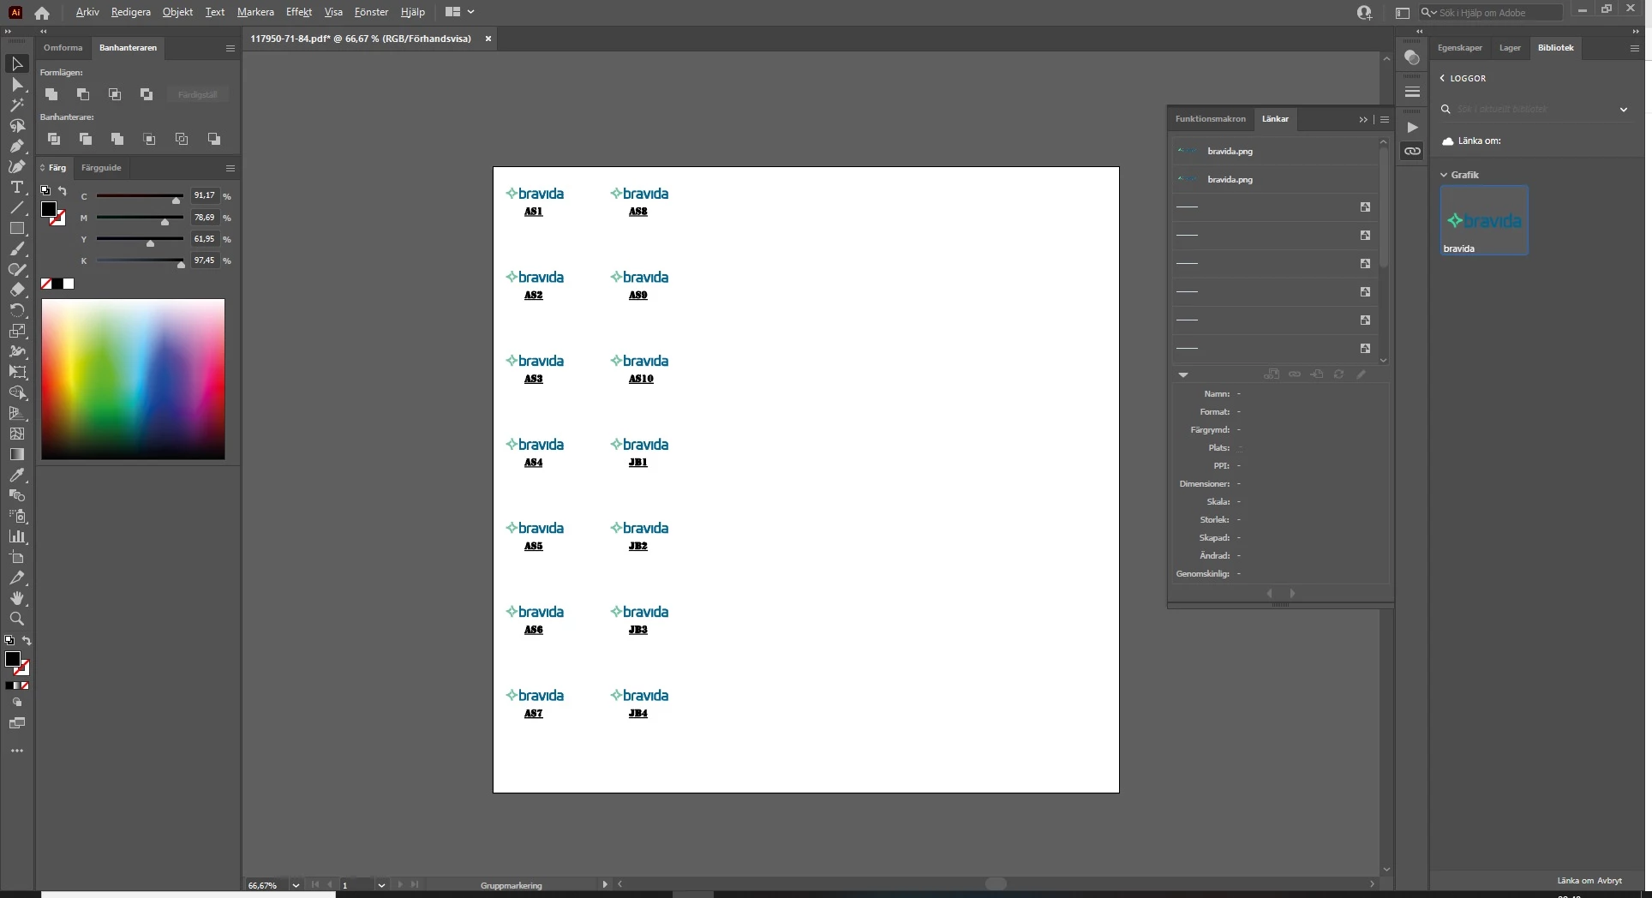Select the Artboard tool
Image resolution: width=1652 pixels, height=898 pixels.
click(16, 557)
